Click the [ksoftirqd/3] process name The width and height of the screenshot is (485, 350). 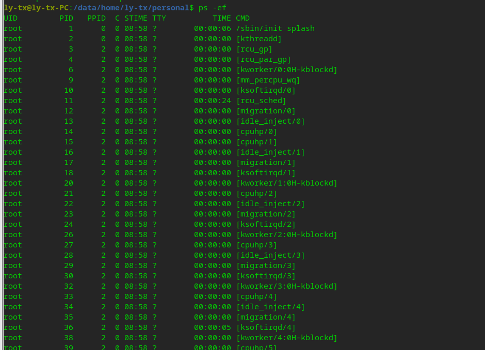point(266,276)
